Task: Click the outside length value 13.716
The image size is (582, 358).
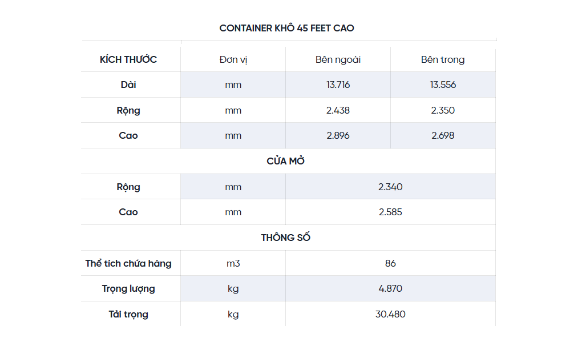Action: (338, 85)
